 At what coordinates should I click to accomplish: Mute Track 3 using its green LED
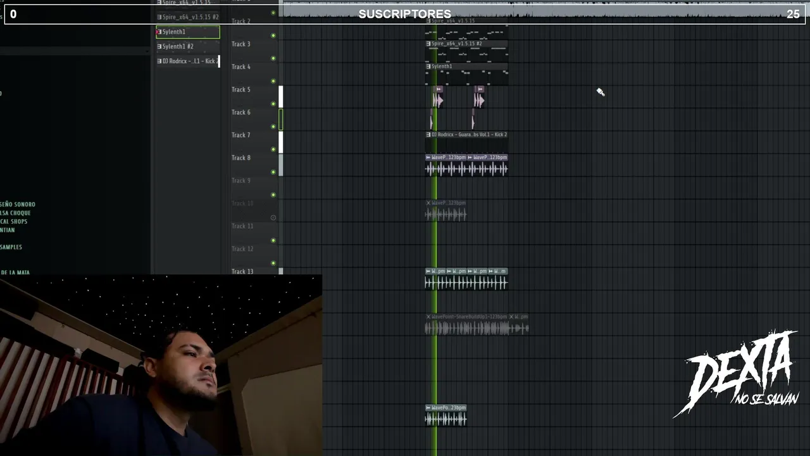(x=273, y=58)
